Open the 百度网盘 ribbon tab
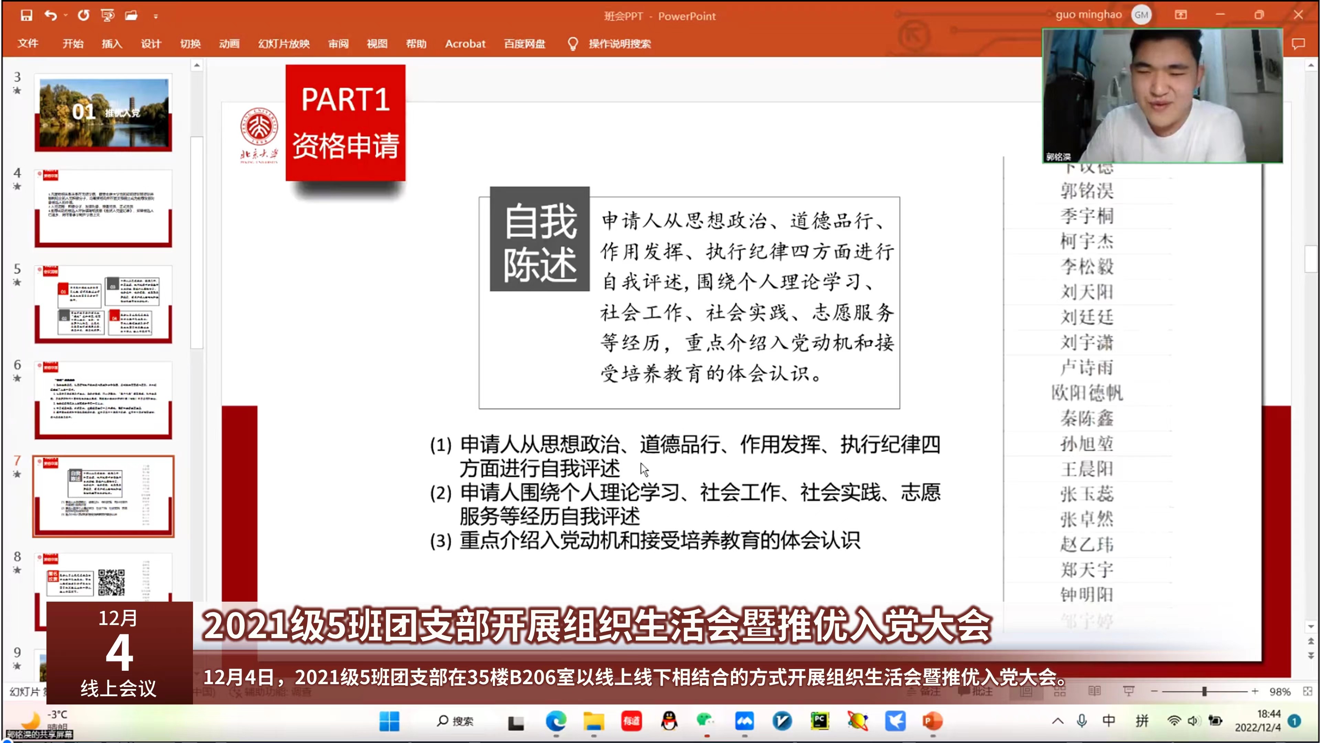The width and height of the screenshot is (1321, 743). [x=525, y=44]
